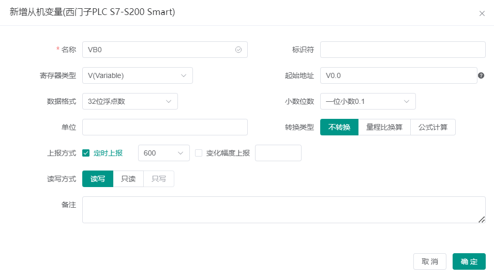Click the 寄存器类型 label
The width and height of the screenshot is (494, 278).
pos(58,75)
